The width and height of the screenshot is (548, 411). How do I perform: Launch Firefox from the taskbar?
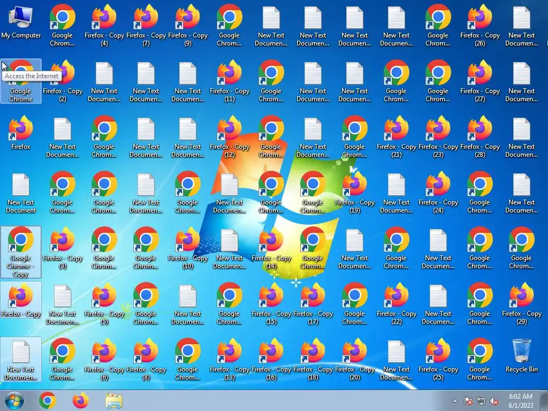tap(80, 400)
